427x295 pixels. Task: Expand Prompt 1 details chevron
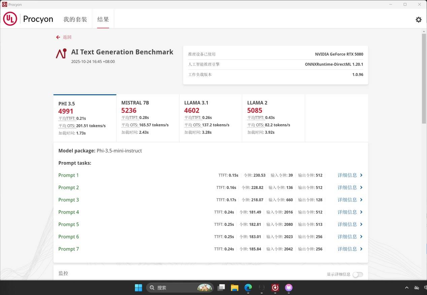click(x=361, y=175)
